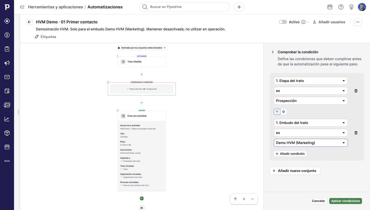Select the Y logical operator

pyautogui.click(x=277, y=112)
